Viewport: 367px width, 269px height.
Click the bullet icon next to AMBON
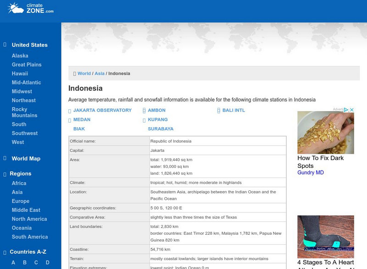(x=145, y=110)
